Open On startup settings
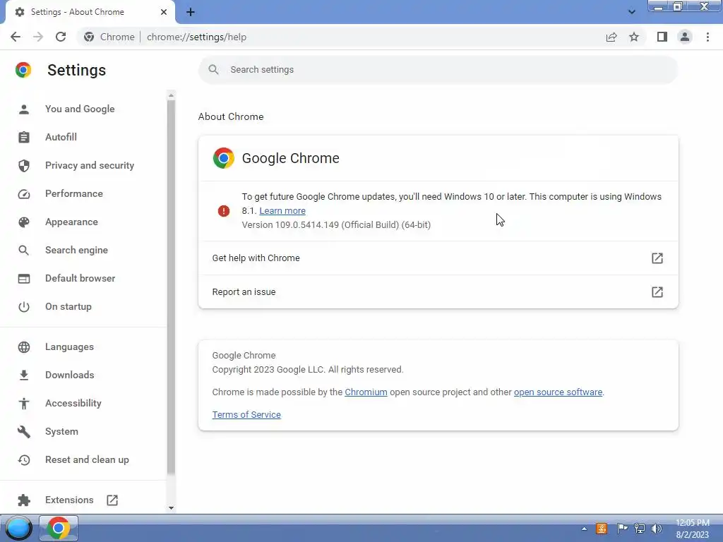The width and height of the screenshot is (723, 542). click(x=68, y=307)
